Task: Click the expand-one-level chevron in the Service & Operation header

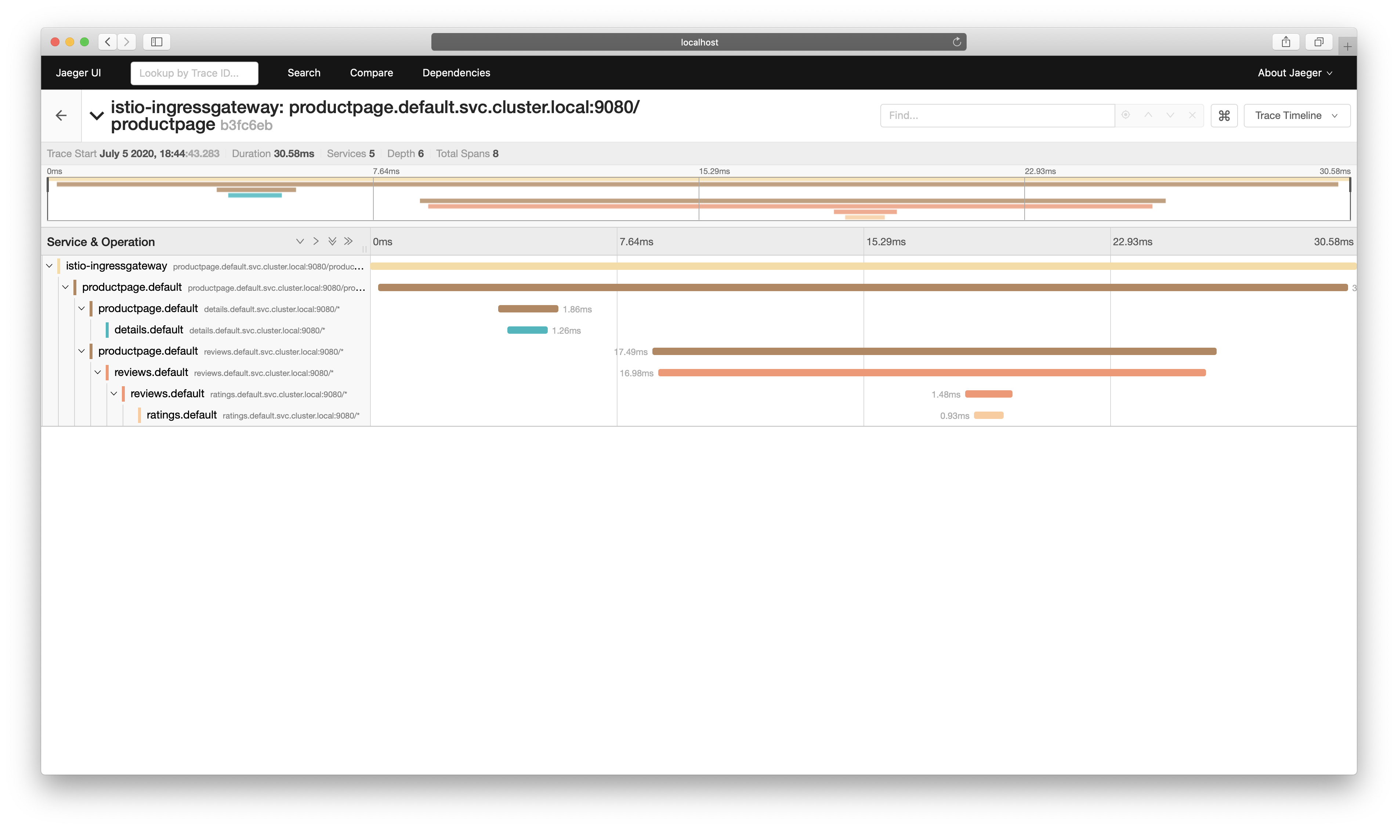Action: coord(300,241)
